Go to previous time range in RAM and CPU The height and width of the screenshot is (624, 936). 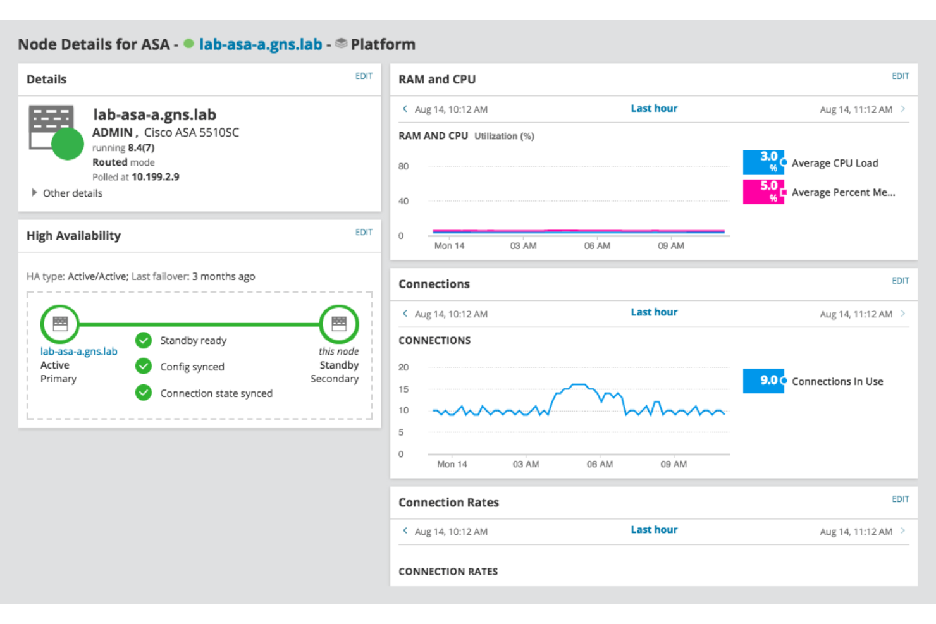pos(405,109)
